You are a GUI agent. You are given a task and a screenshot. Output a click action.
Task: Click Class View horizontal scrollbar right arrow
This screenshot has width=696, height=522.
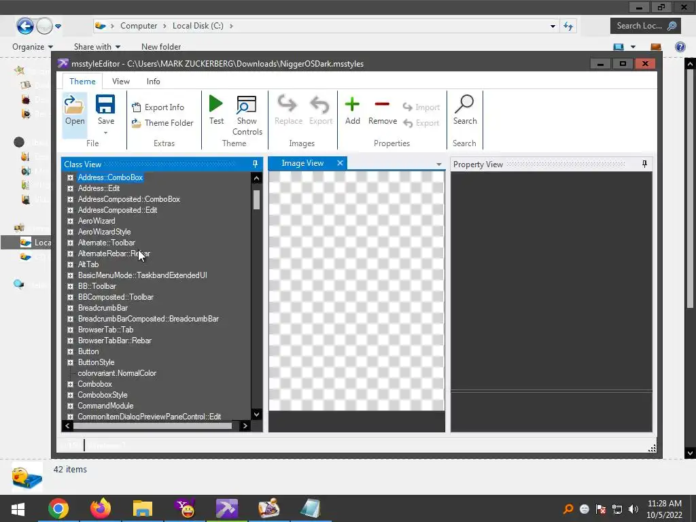pyautogui.click(x=245, y=425)
